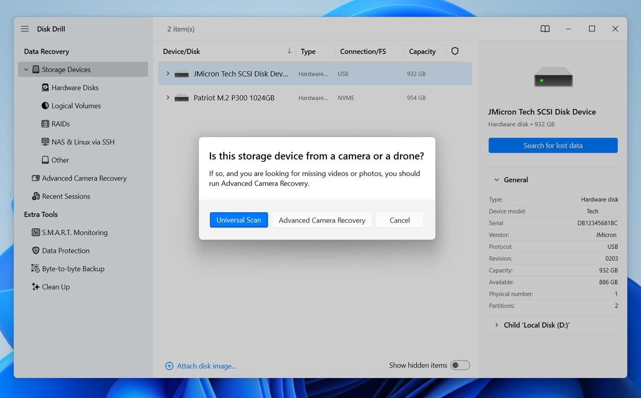
Task: Open the help book icon
Action: pos(545,29)
